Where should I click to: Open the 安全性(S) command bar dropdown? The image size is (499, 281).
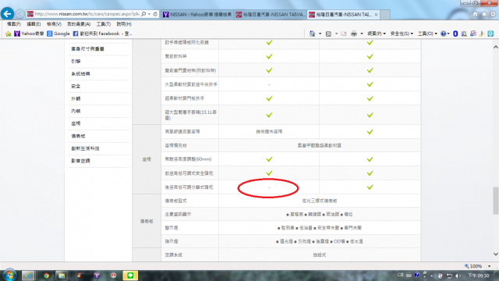pos(402,34)
